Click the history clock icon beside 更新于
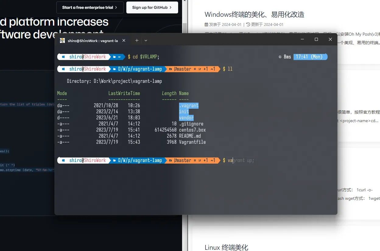The height and width of the screenshot is (251, 380). click(248, 24)
